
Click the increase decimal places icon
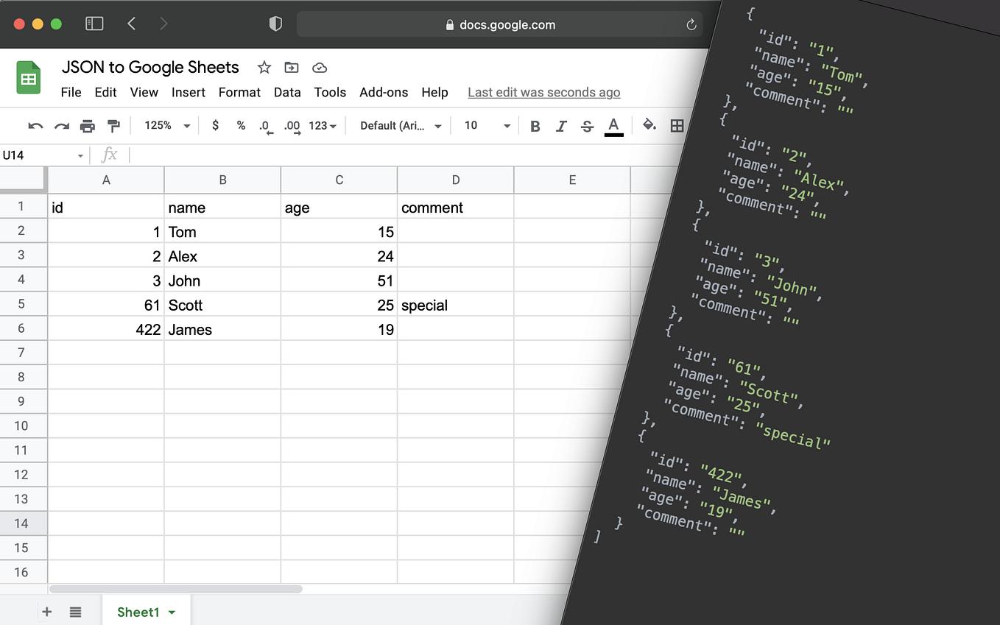292,125
